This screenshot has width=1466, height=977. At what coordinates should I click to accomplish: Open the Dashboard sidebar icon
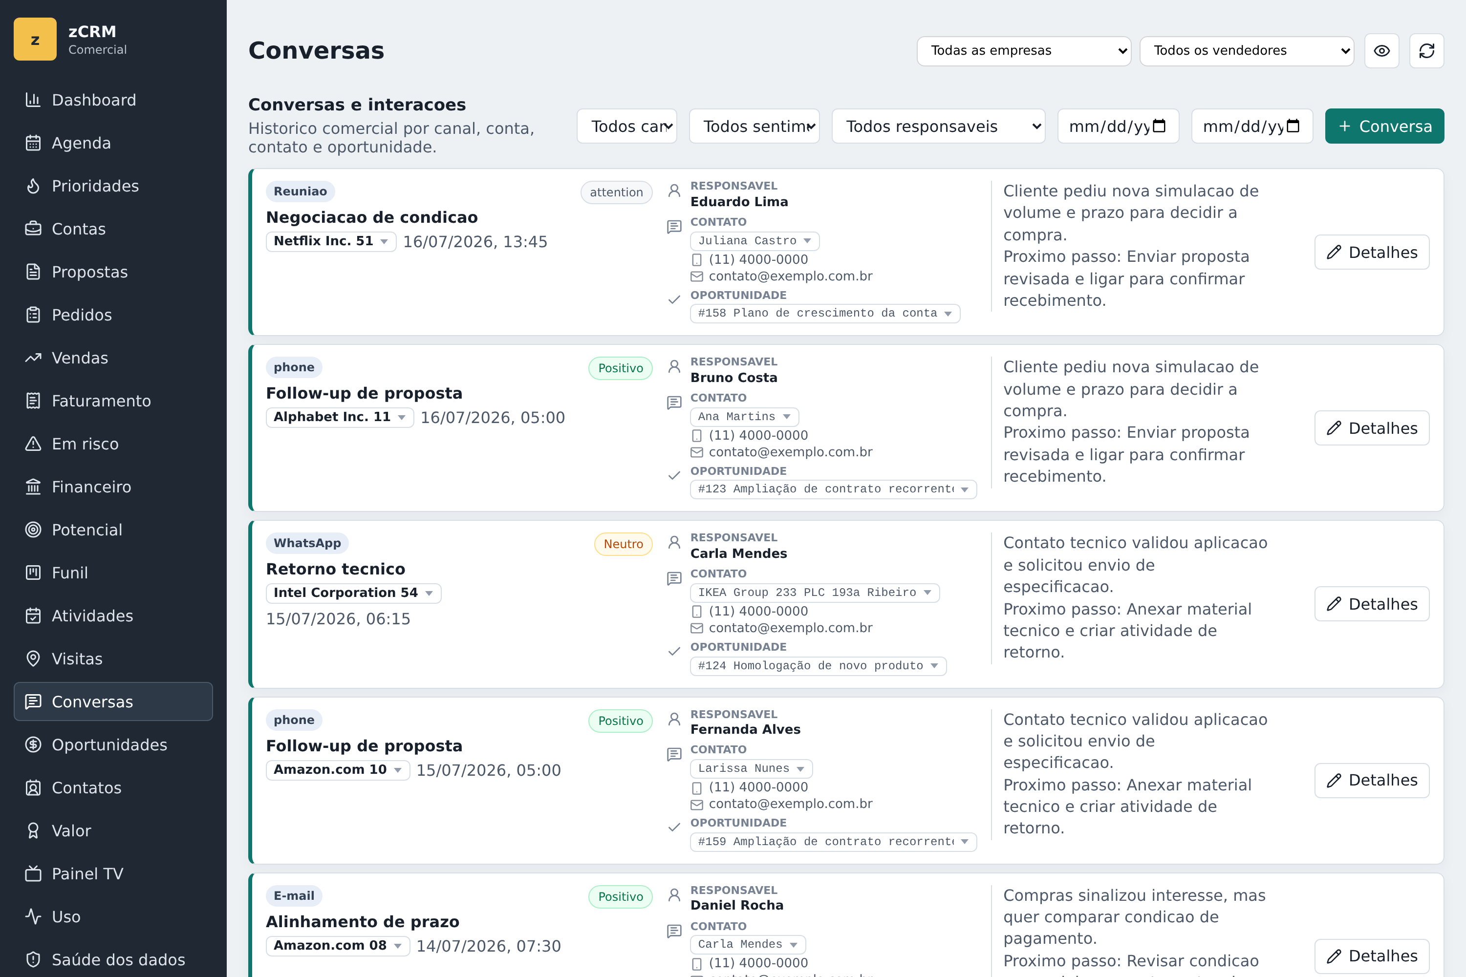33,100
